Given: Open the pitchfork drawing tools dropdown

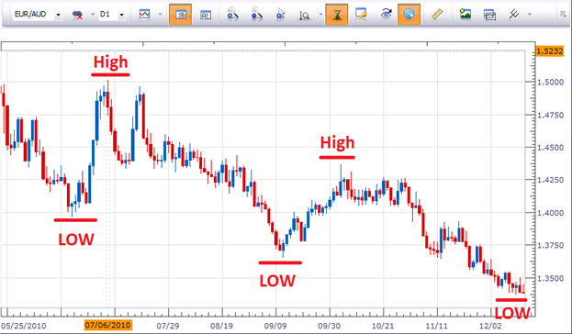Looking at the screenshot, I should click(530, 14).
